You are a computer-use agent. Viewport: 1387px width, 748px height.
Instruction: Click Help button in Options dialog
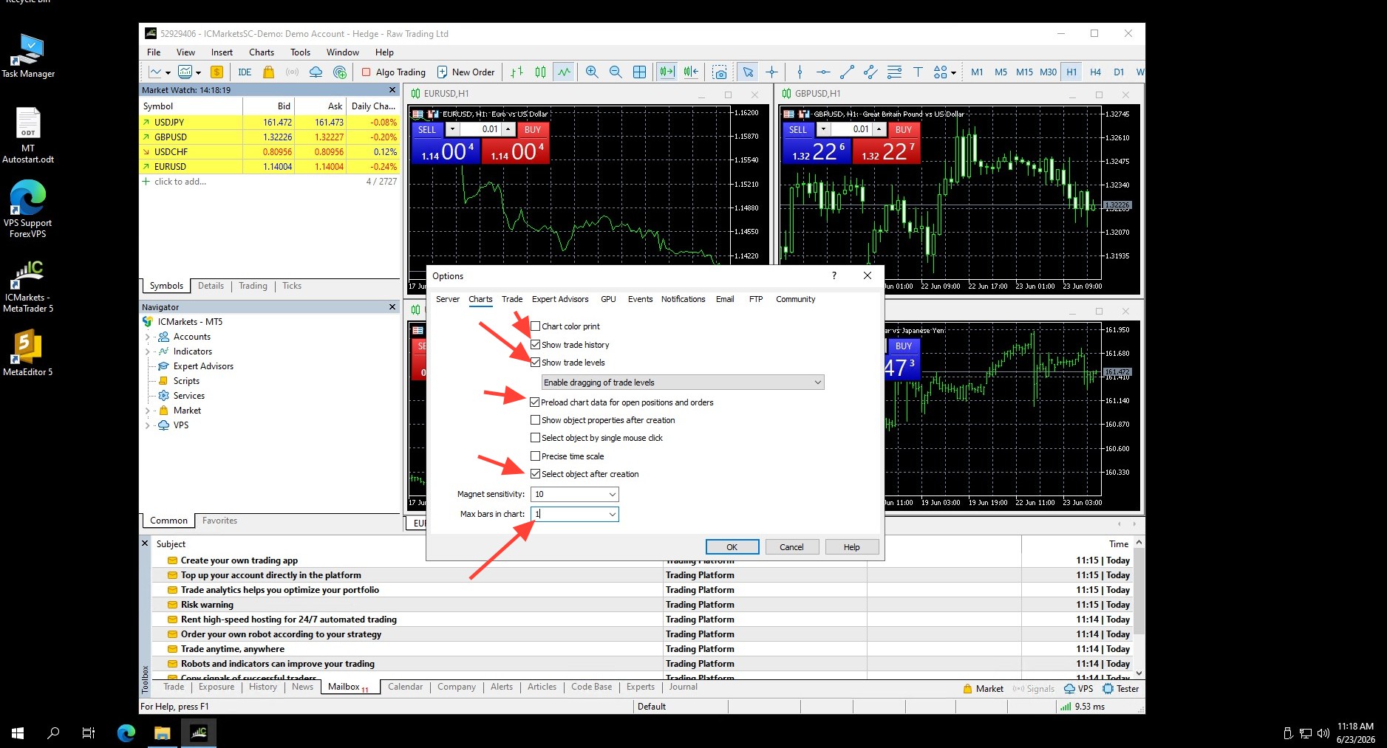coord(852,547)
